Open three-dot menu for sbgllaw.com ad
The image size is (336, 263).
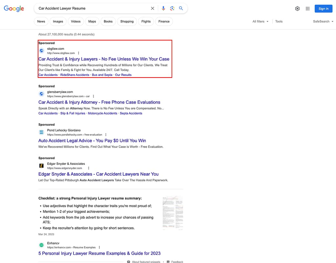click(78, 53)
